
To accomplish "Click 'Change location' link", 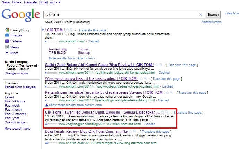I will [x=16, y=73].
